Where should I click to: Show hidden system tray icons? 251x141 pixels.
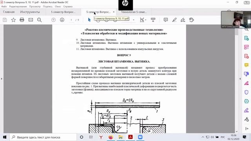(x=203, y=137)
